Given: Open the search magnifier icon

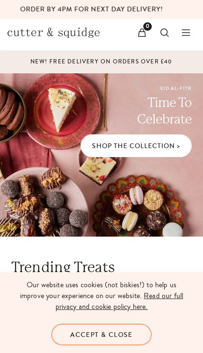Looking at the screenshot, I should point(165,33).
